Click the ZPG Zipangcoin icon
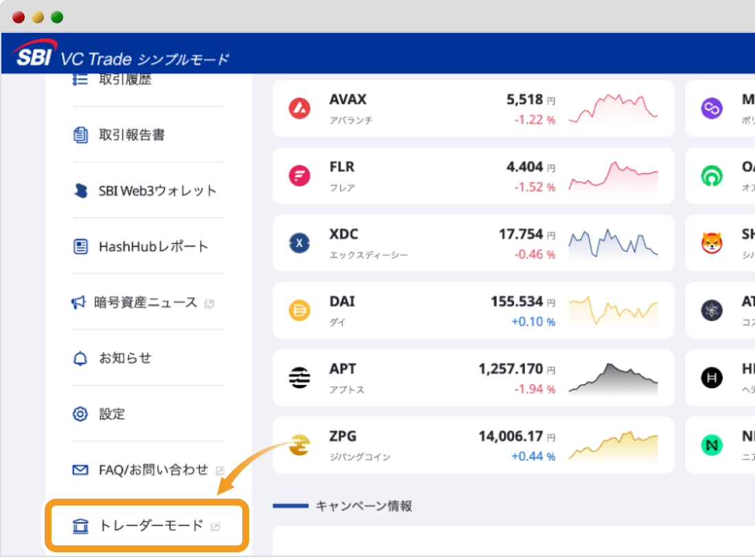This screenshot has height=557, width=755. click(299, 445)
